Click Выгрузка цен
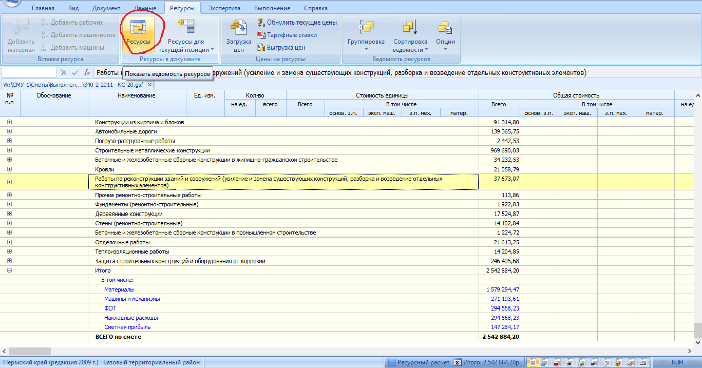The width and height of the screenshot is (702, 368). [281, 47]
